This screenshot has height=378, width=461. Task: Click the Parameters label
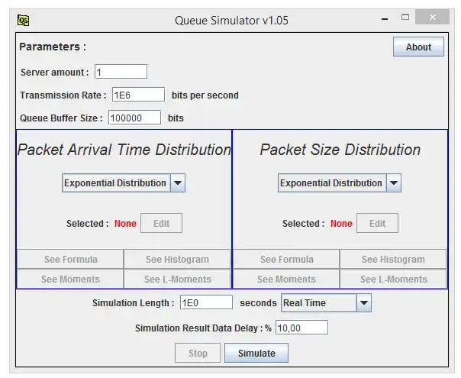coord(53,47)
